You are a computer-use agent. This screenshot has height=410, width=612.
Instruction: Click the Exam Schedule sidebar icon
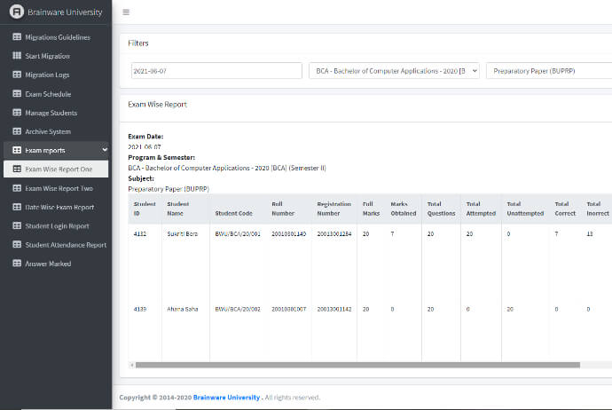click(17, 94)
